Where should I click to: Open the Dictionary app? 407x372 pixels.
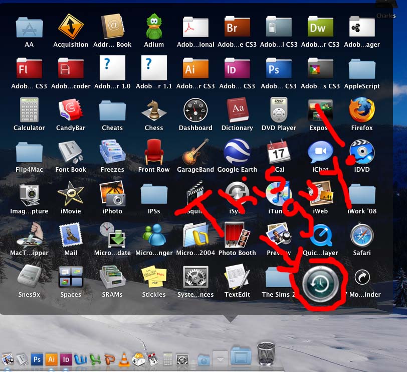click(237, 110)
